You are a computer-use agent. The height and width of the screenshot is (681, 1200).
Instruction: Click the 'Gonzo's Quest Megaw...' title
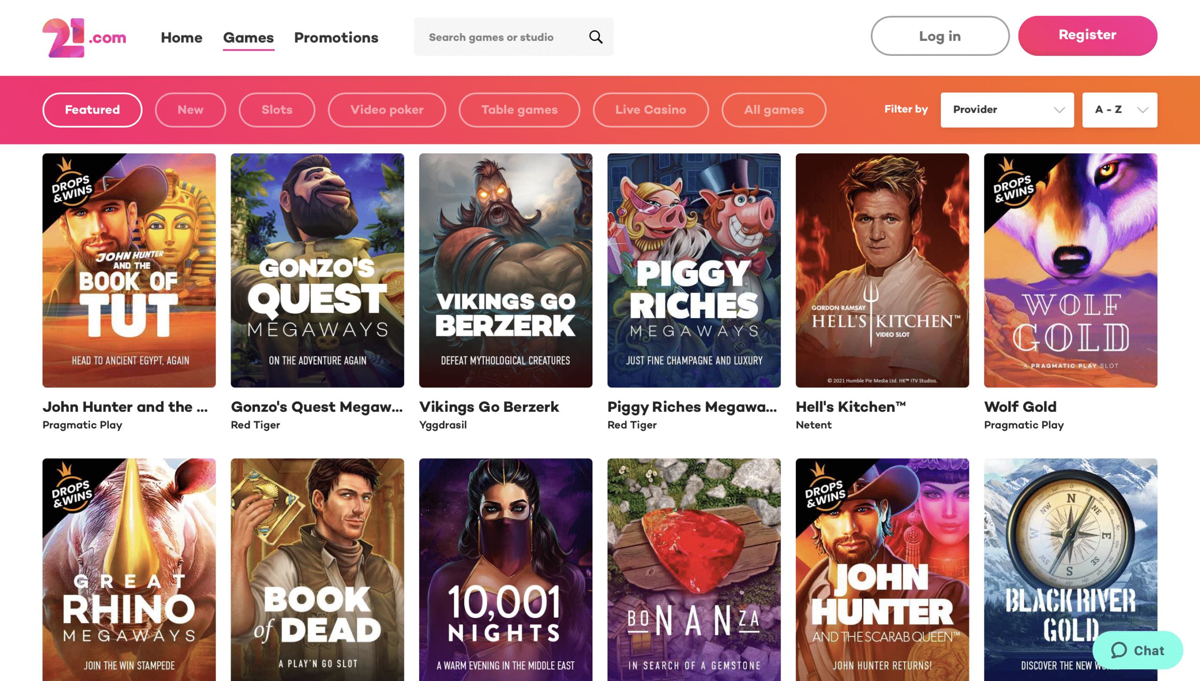pos(317,407)
